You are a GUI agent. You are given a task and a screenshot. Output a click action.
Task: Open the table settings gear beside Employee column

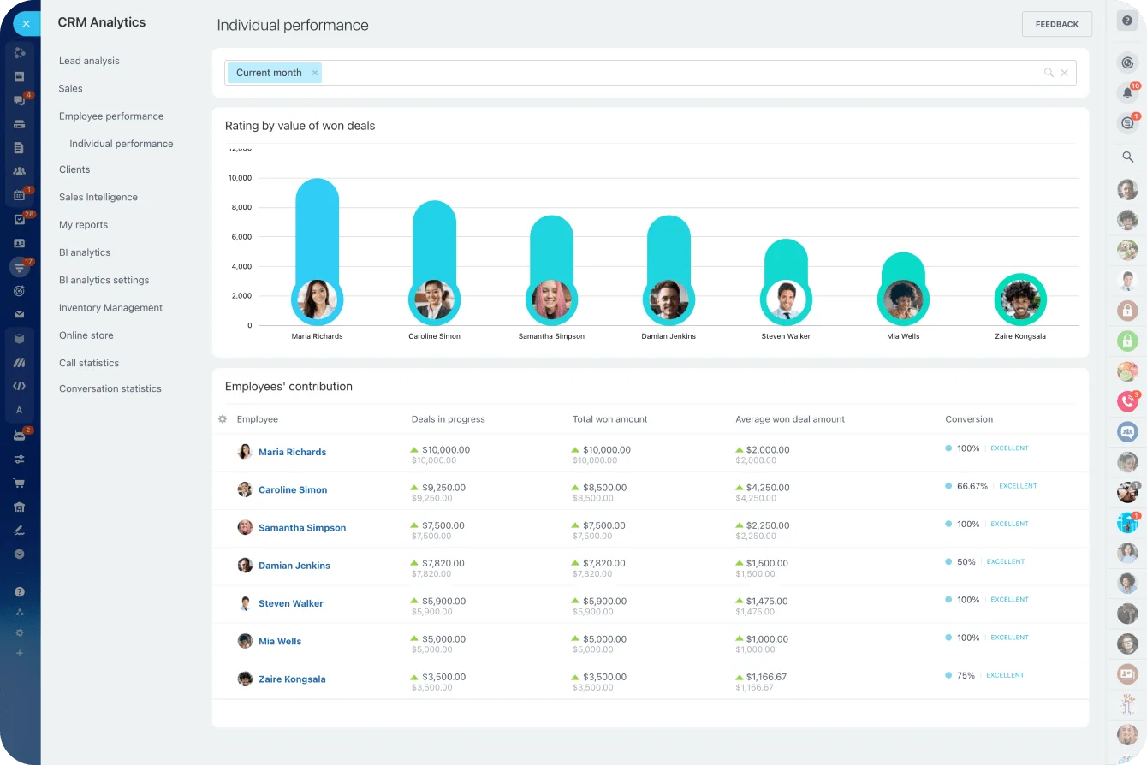[x=222, y=419]
